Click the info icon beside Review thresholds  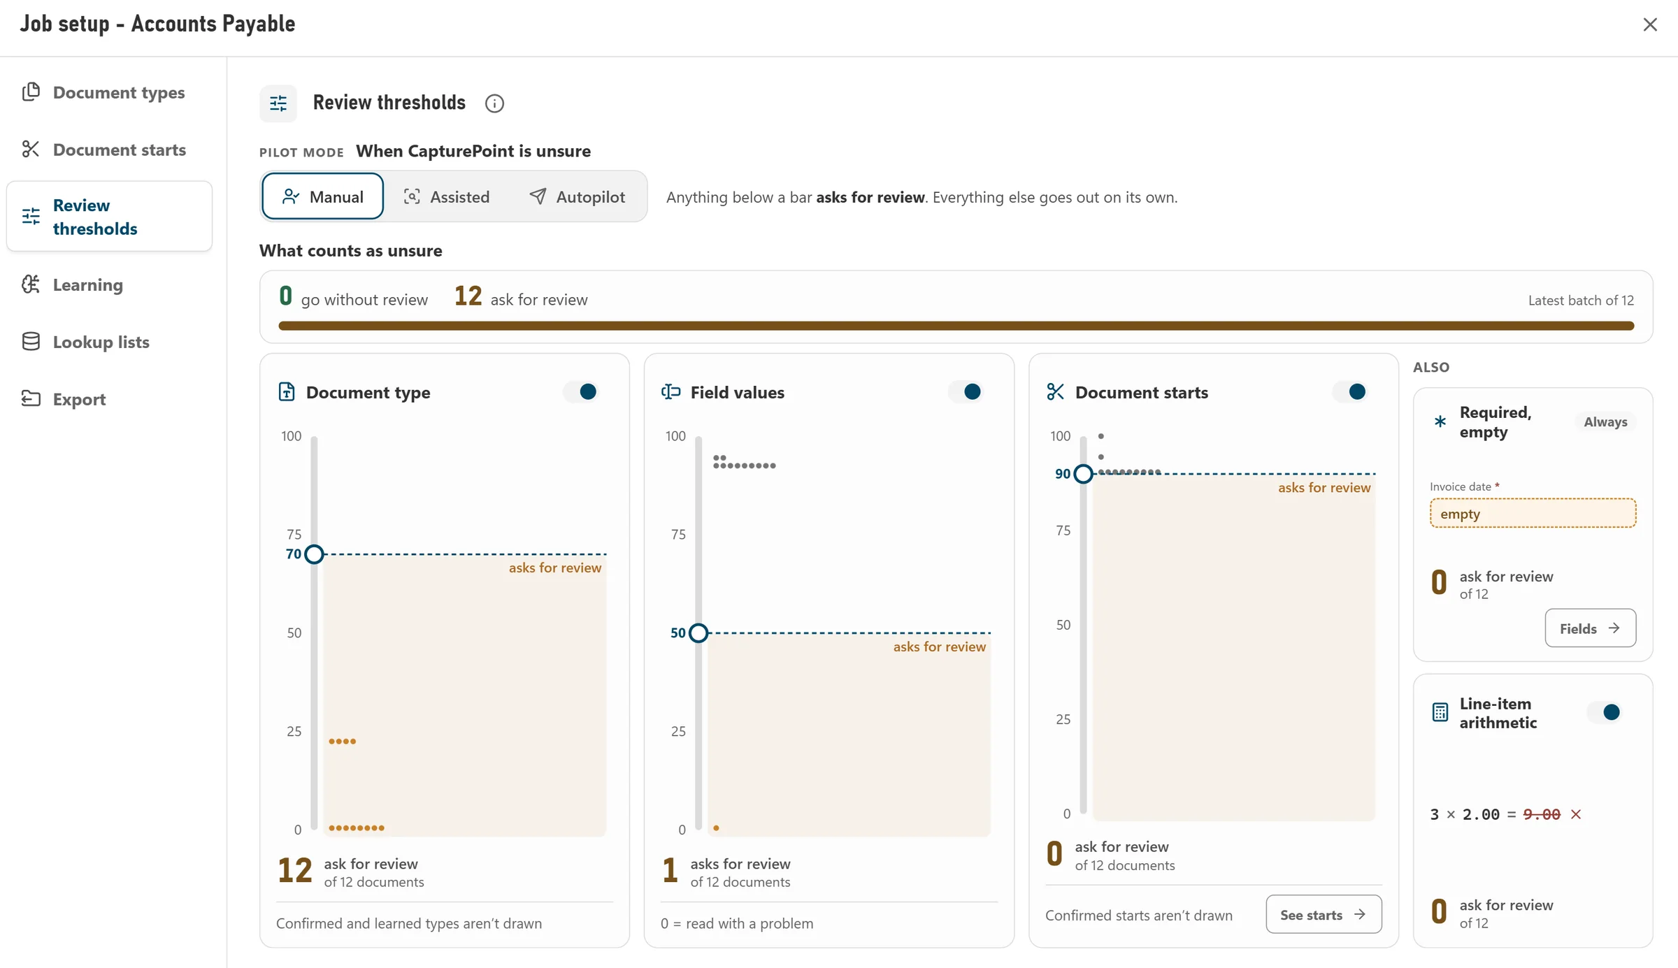pyautogui.click(x=494, y=103)
